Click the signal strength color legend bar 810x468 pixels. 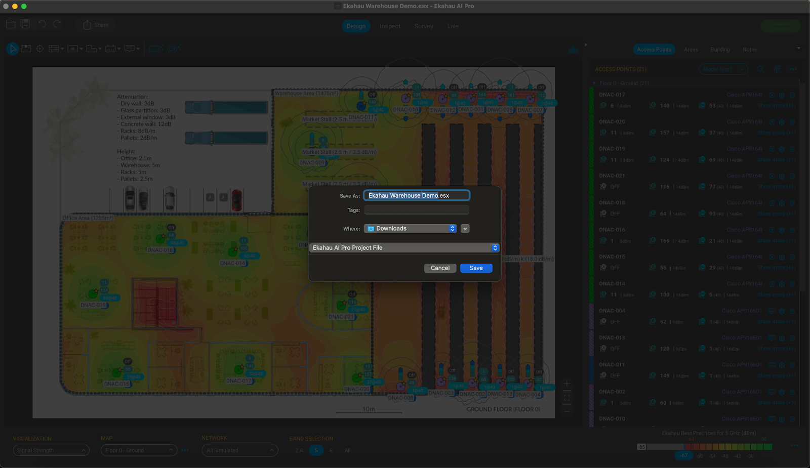[x=705, y=447]
